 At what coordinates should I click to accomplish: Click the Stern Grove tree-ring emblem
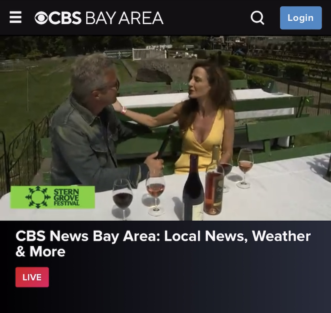tap(38, 197)
